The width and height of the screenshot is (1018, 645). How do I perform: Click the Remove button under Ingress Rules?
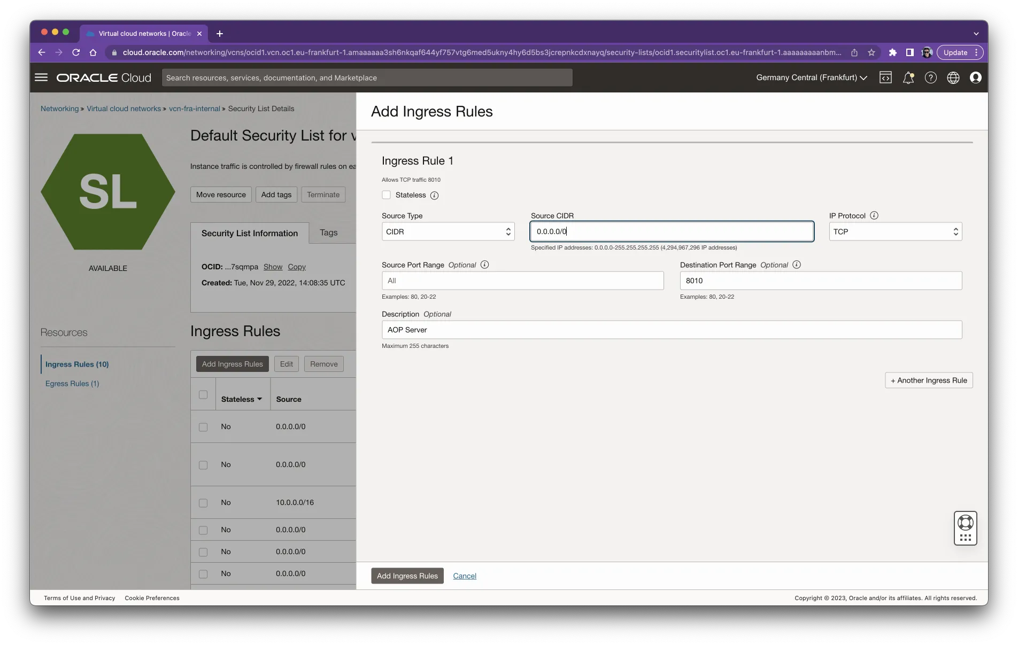click(x=324, y=364)
